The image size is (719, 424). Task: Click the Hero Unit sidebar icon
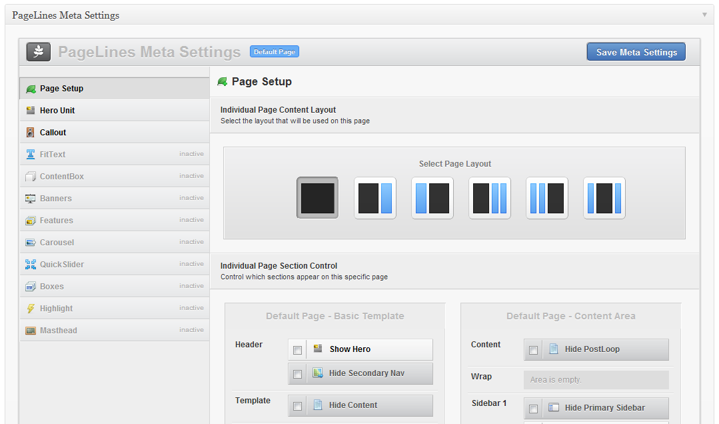click(31, 111)
